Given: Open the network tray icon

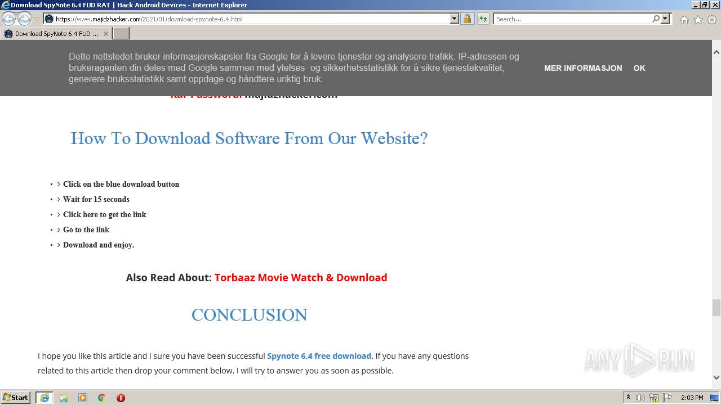Looking at the screenshot, I should pos(654,398).
